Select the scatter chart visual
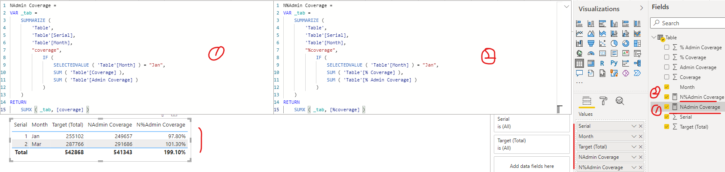 click(x=603, y=43)
